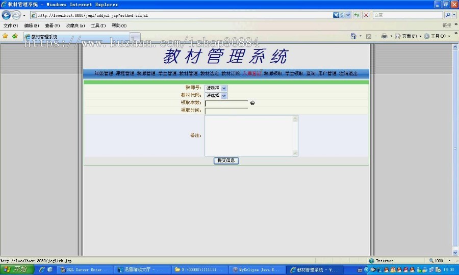Image resolution: width=459 pixels, height=275 pixels.
Task: Open the highlighted 入库登记 navigation link
Action: click(252, 74)
